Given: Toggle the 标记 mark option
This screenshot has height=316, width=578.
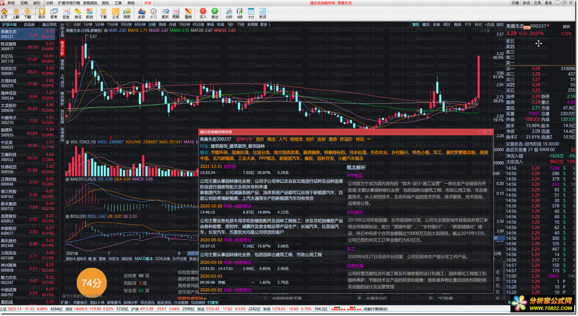Looking at the screenshot, I should pyautogui.click(x=478, y=25).
